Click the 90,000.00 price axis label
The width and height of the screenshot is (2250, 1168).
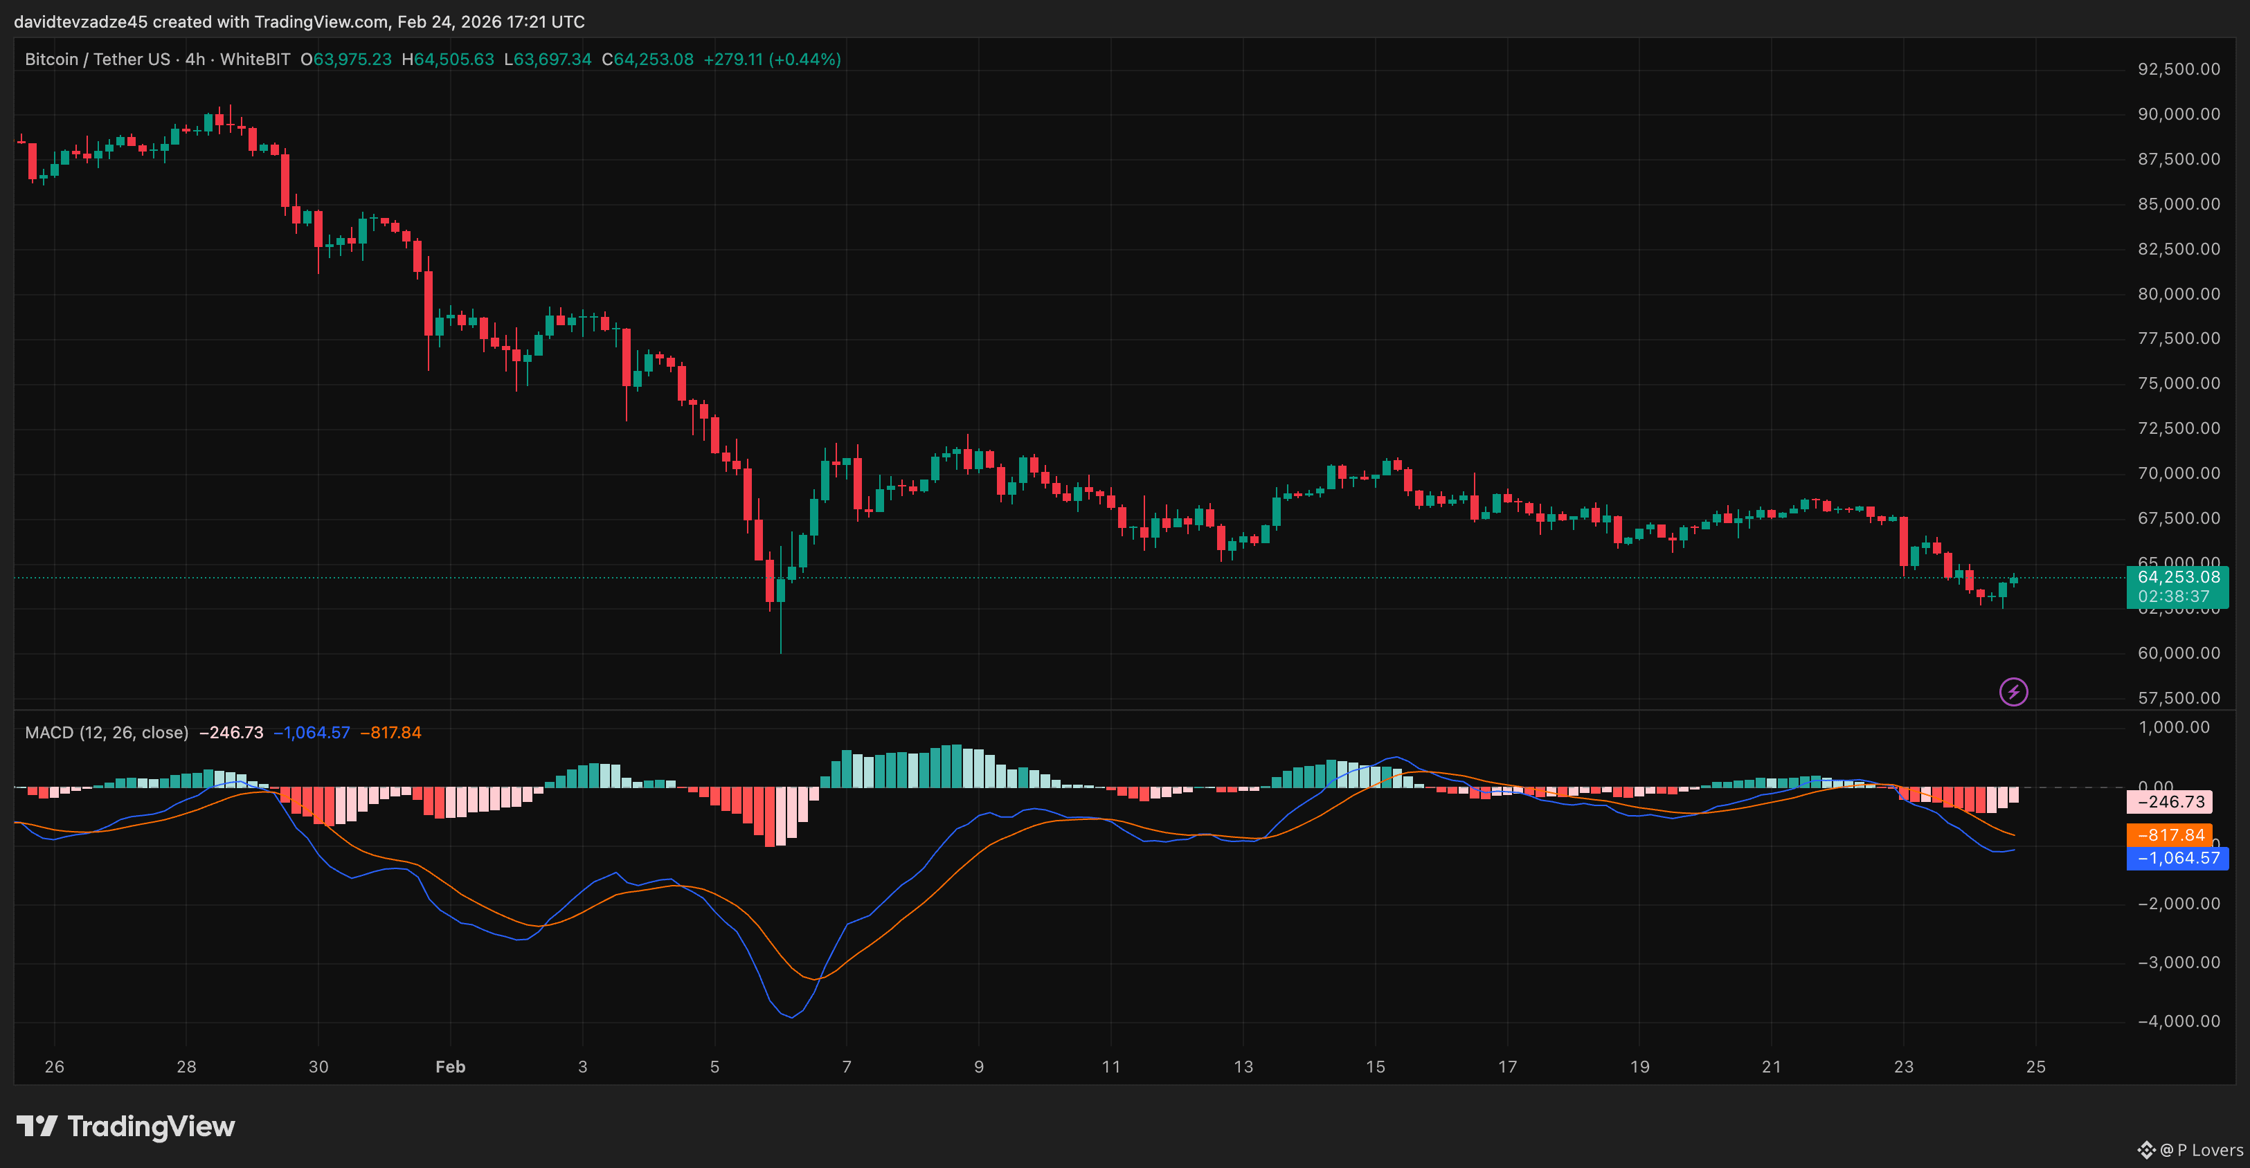(2179, 114)
